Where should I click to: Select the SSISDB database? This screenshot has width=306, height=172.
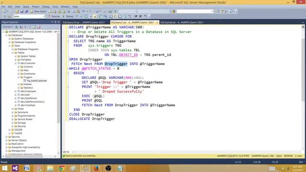(x=18, y=130)
